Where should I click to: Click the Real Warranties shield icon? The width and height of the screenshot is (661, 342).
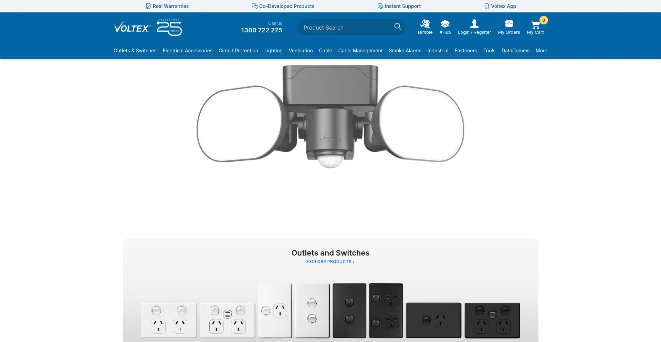148,6
